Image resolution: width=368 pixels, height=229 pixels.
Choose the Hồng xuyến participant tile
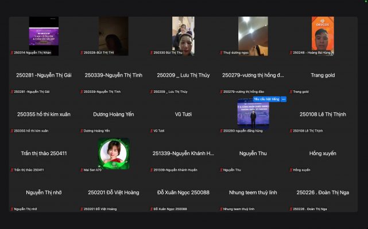pyautogui.click(x=322, y=153)
